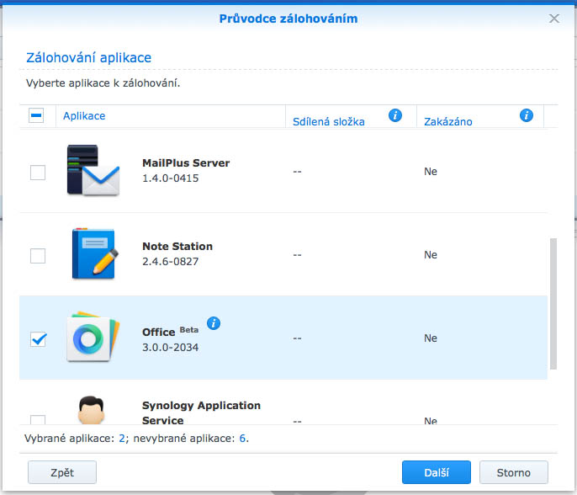Cancel the wizard with Storno

pos(513,472)
